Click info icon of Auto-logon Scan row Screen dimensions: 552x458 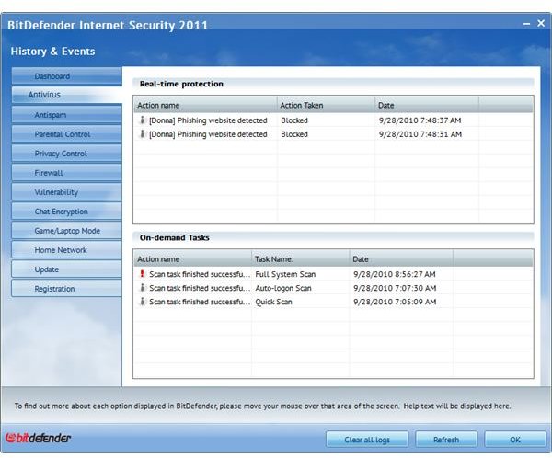(142, 288)
